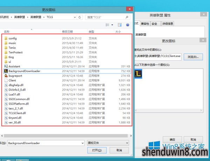This screenshot has width=210, height=161.
Task: Select the Tenio folder icon
Action: pos(6,48)
